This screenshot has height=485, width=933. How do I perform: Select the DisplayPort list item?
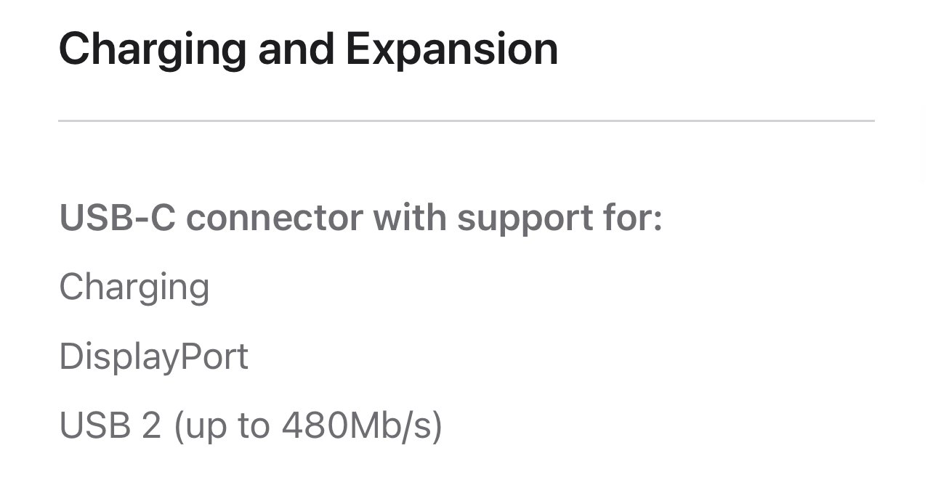tap(154, 356)
